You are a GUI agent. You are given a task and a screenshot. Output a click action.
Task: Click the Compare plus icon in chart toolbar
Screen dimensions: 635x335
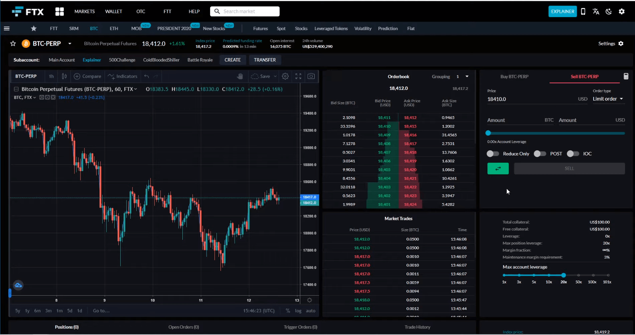click(77, 76)
